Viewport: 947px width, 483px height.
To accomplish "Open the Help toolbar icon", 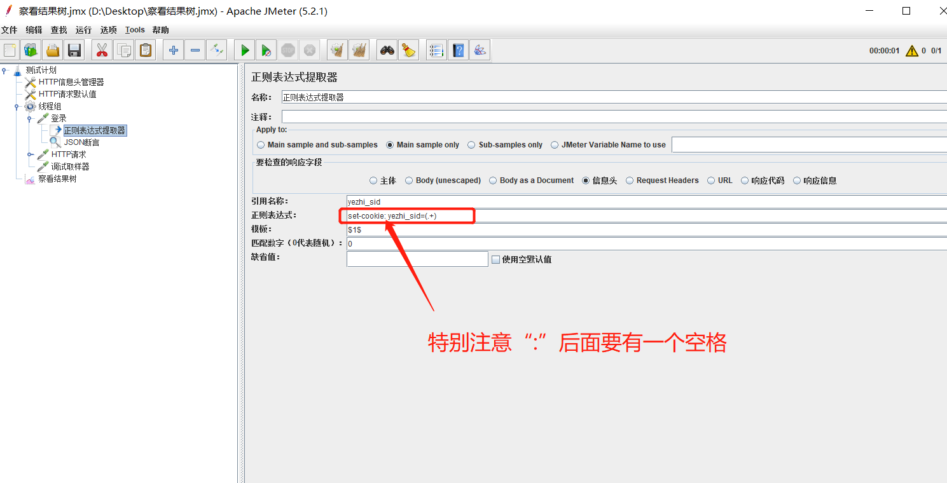I will [458, 50].
